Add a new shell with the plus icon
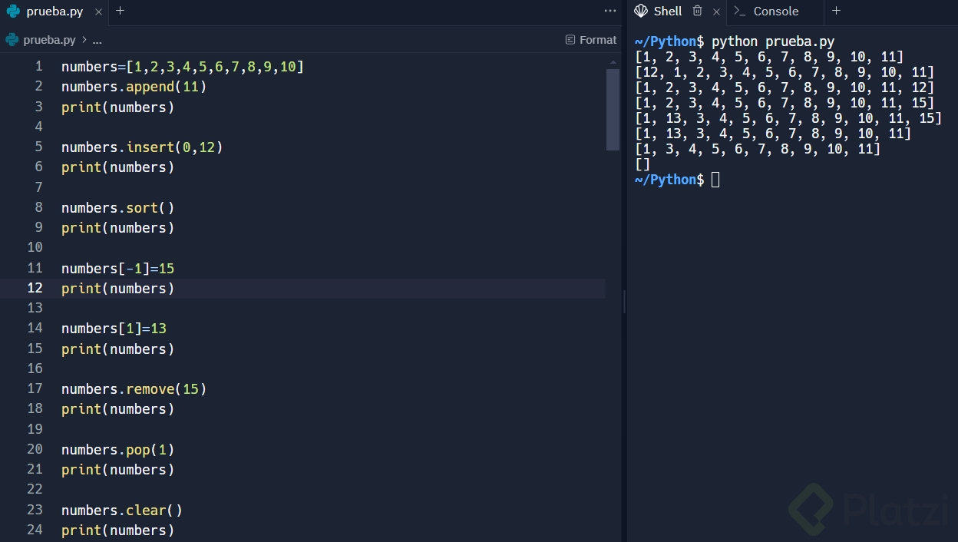 coord(836,11)
